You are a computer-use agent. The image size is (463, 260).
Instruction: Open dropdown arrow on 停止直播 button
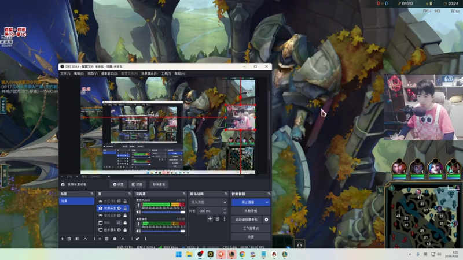[x=267, y=202]
